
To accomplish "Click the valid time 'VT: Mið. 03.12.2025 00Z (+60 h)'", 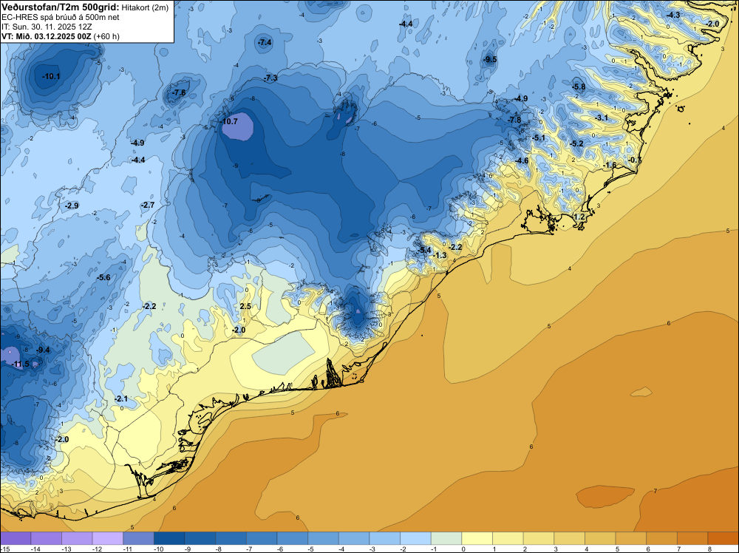I will tap(61, 36).
